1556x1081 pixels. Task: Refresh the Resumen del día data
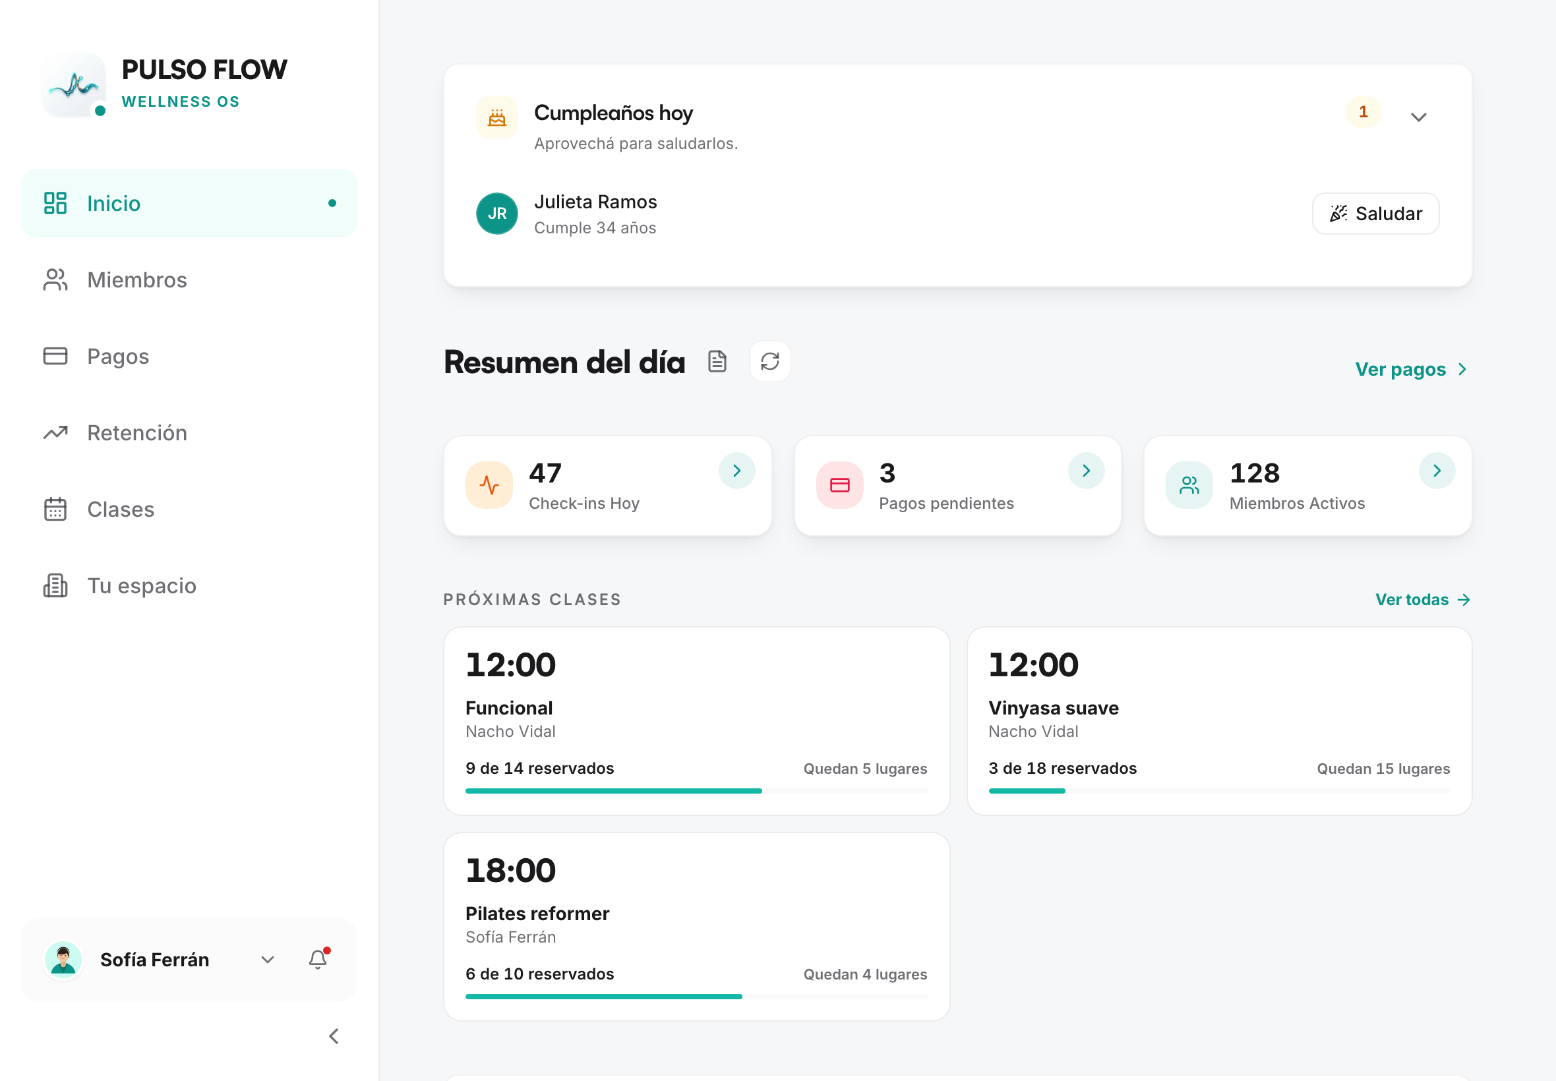(769, 362)
